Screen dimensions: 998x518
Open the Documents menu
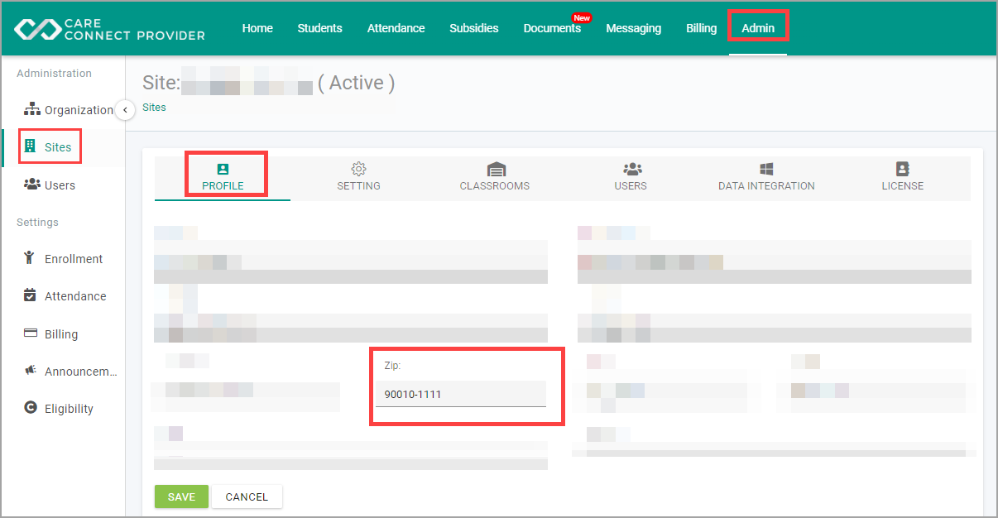click(x=552, y=28)
